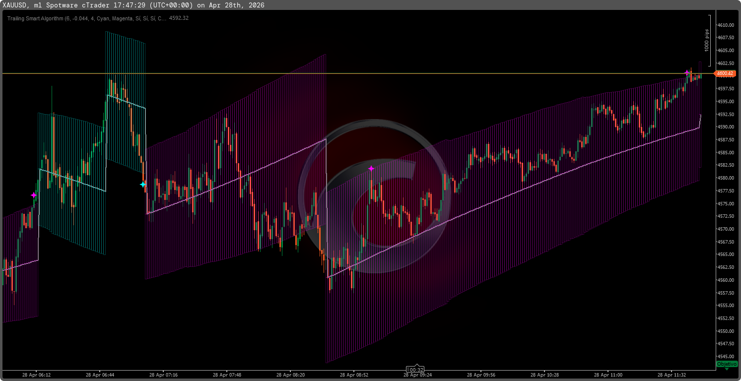Image resolution: width=741 pixels, height=381 pixels.
Task: Click the magenta star marker near 08:52
Action: click(371, 169)
